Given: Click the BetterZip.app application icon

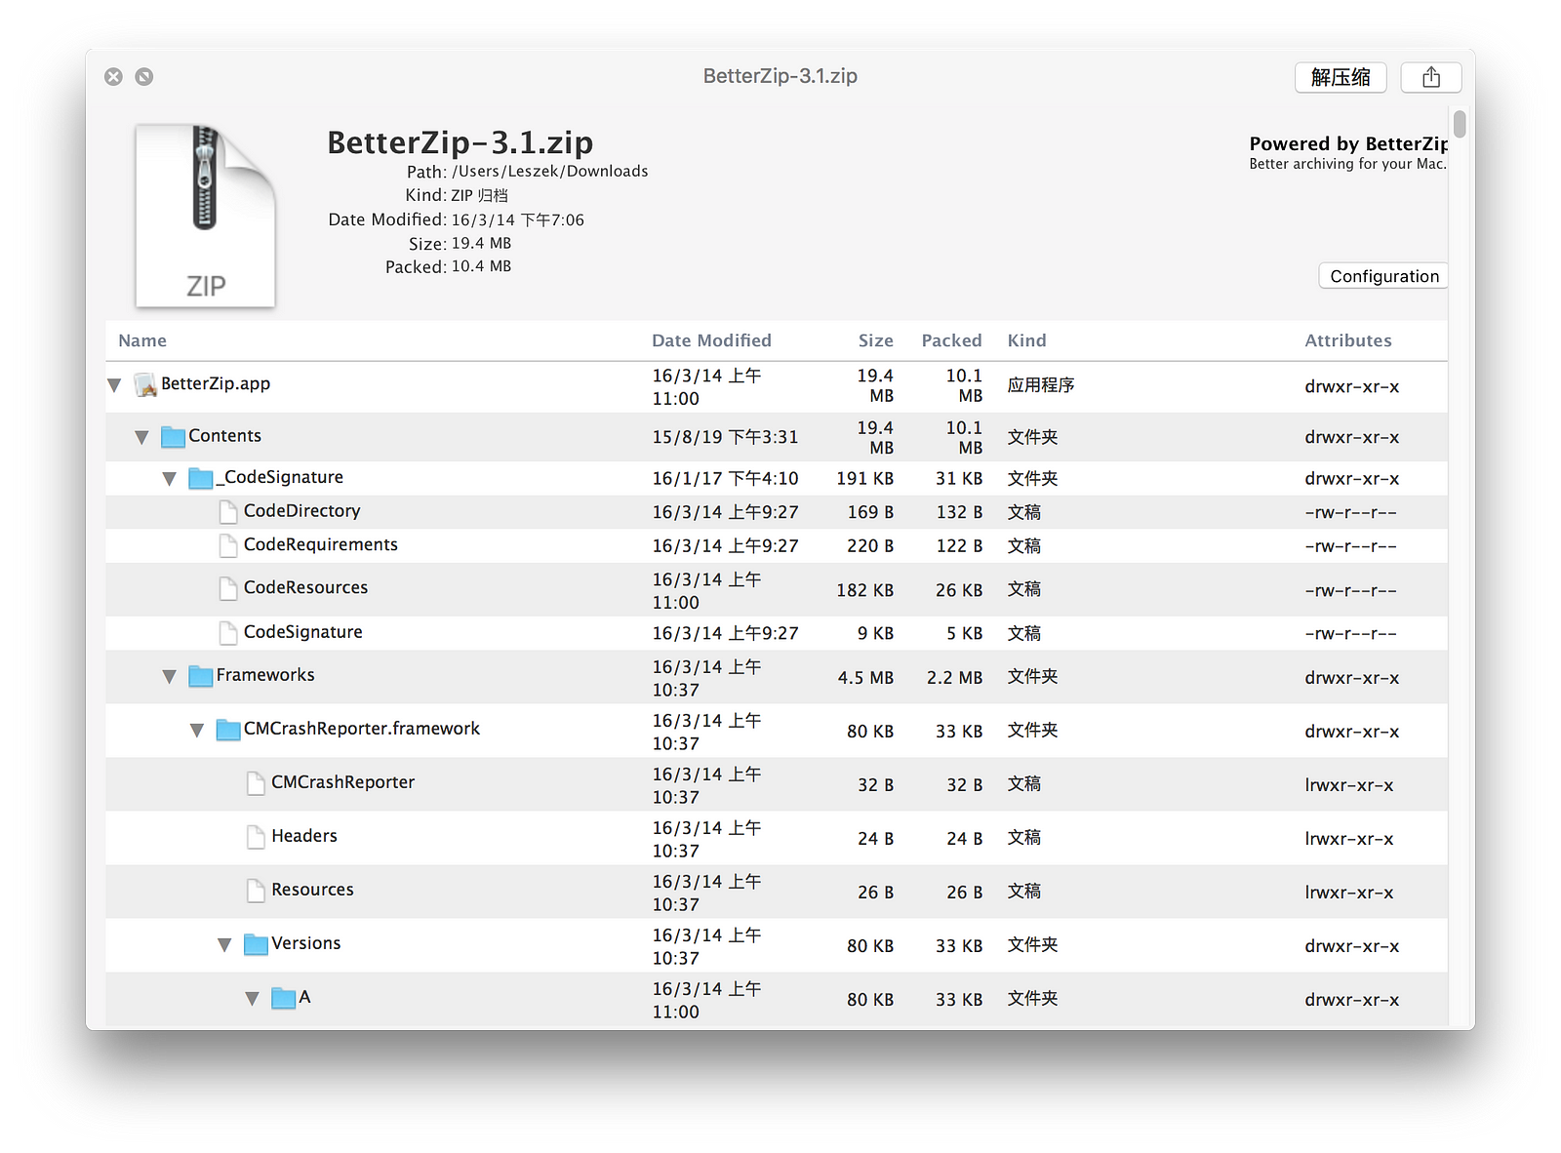Looking at the screenshot, I should (145, 385).
